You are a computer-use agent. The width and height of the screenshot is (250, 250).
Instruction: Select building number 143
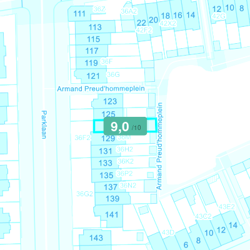96,237
